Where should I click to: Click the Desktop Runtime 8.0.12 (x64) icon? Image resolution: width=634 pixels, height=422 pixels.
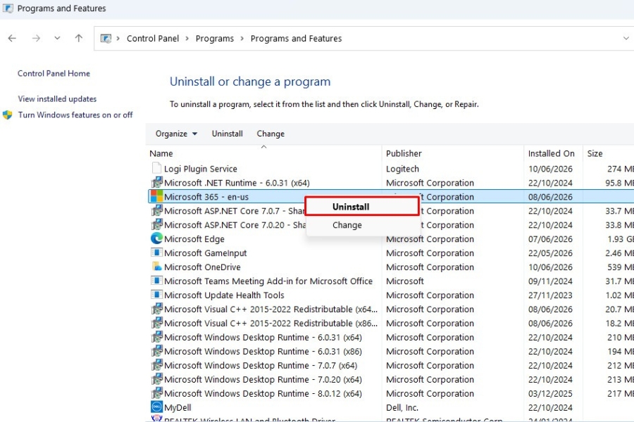pos(156,393)
